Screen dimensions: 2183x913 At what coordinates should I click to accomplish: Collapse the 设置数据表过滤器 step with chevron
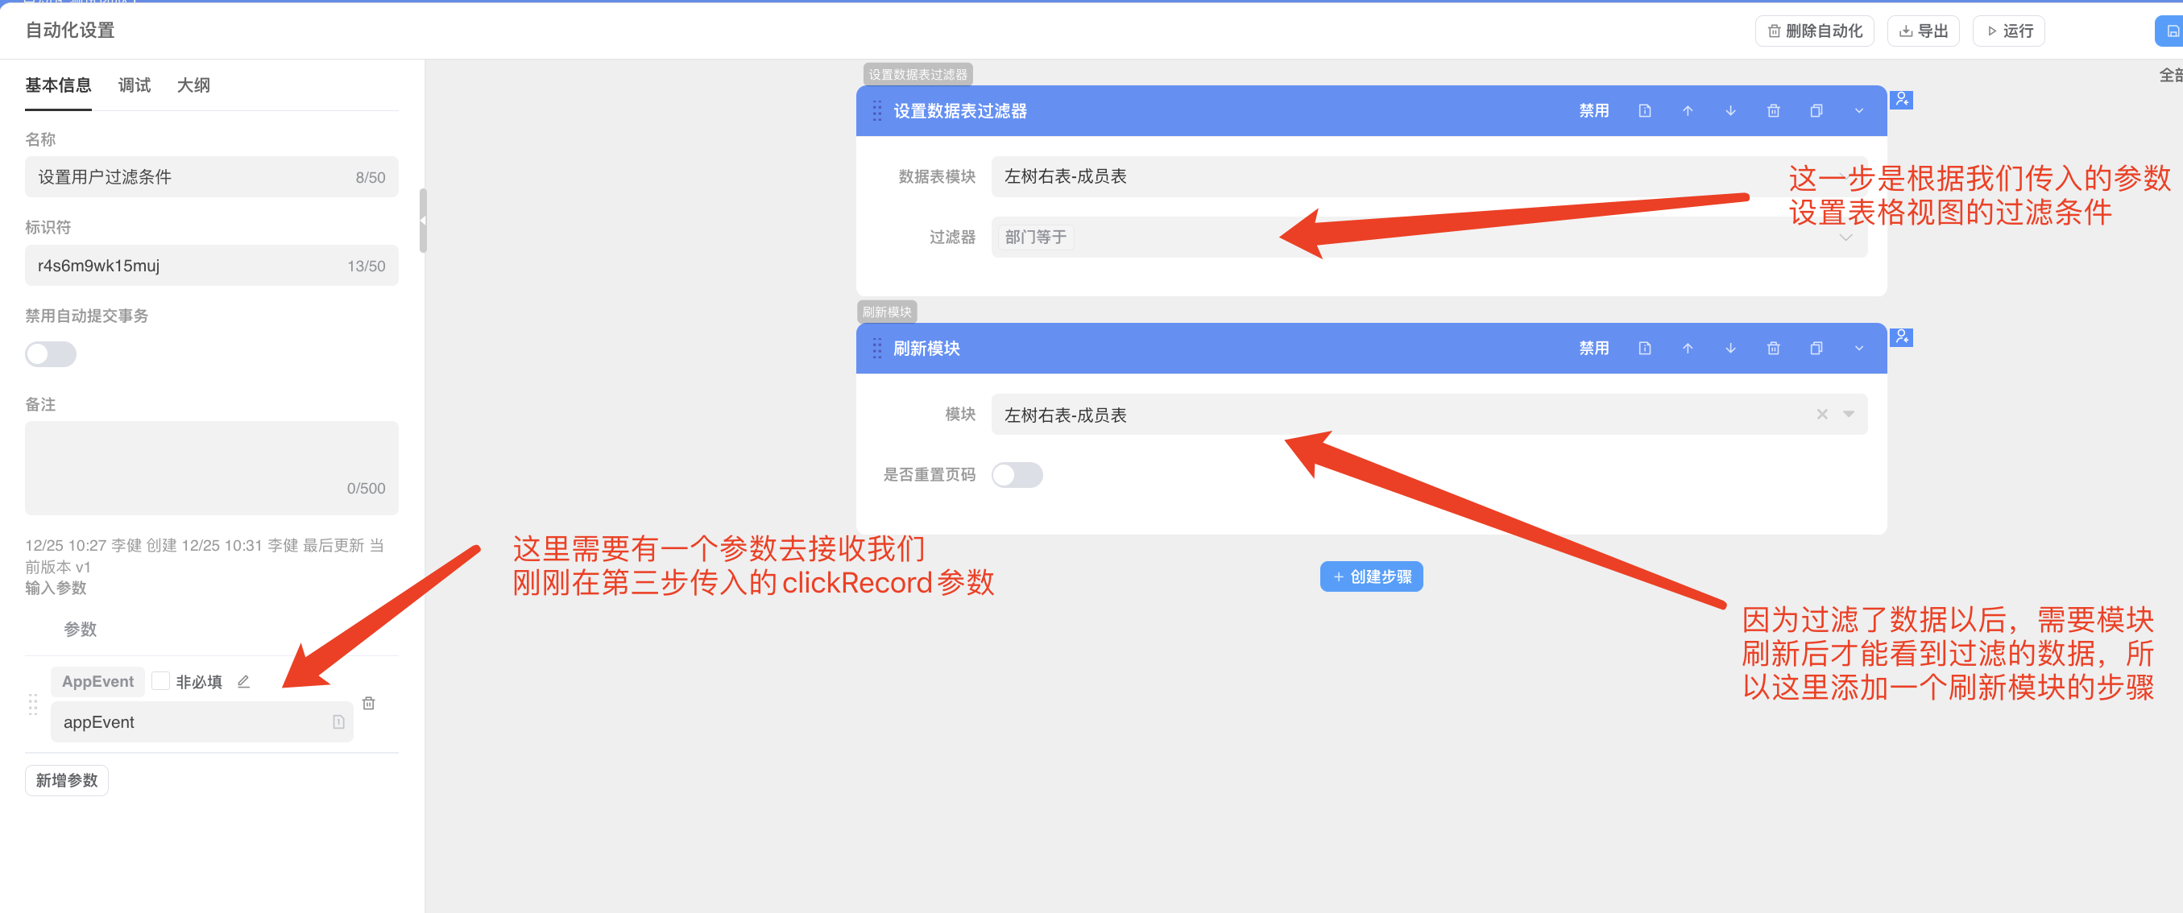pyautogui.click(x=1859, y=110)
